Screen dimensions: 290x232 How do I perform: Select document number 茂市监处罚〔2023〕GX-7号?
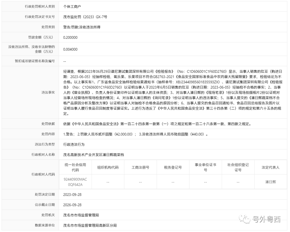point(85,17)
